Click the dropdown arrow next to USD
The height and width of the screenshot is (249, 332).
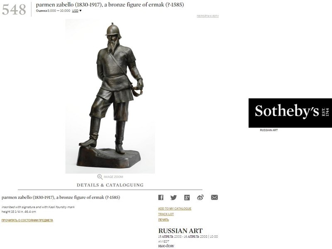(x=80, y=11)
